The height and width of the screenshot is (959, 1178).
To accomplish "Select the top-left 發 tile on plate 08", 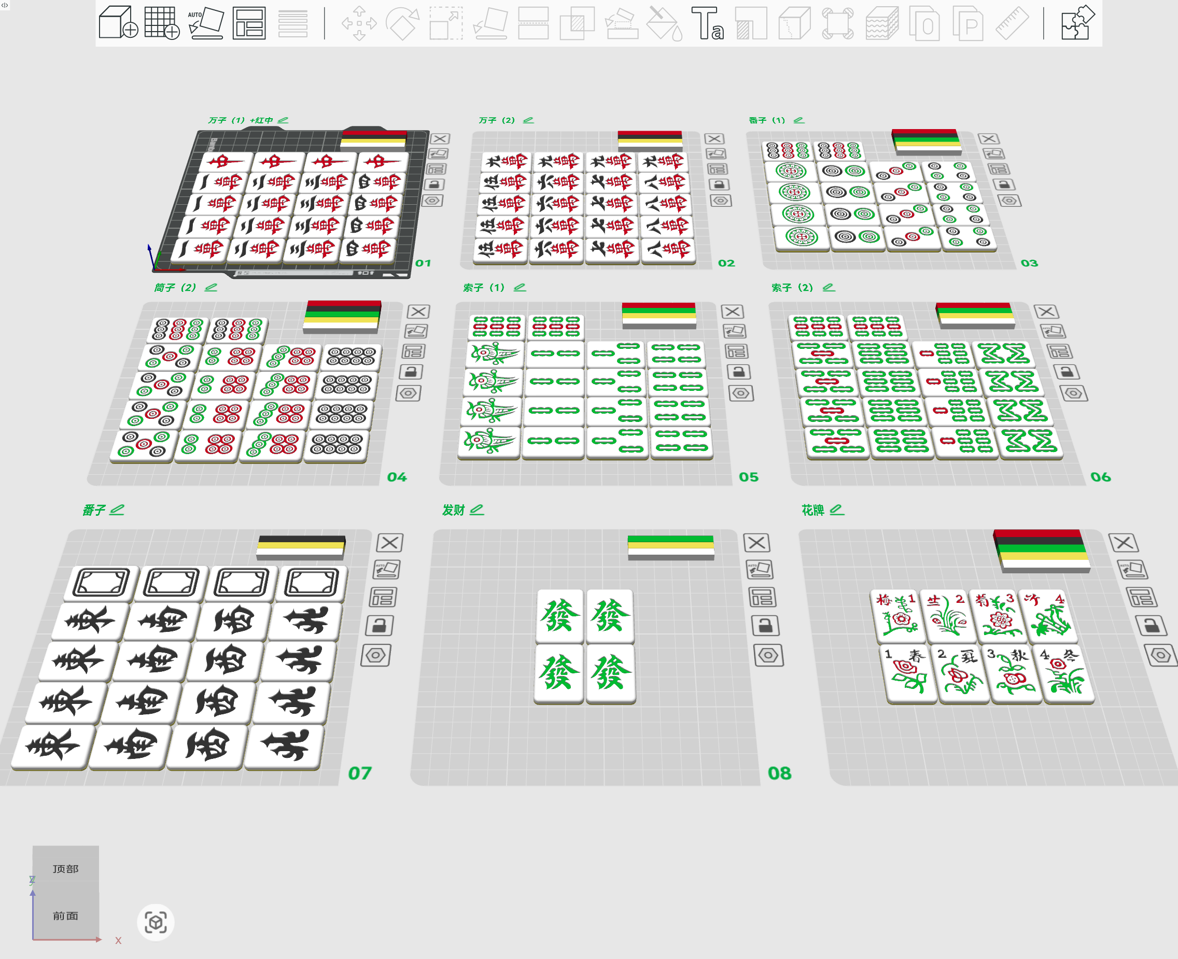I will pyautogui.click(x=560, y=615).
